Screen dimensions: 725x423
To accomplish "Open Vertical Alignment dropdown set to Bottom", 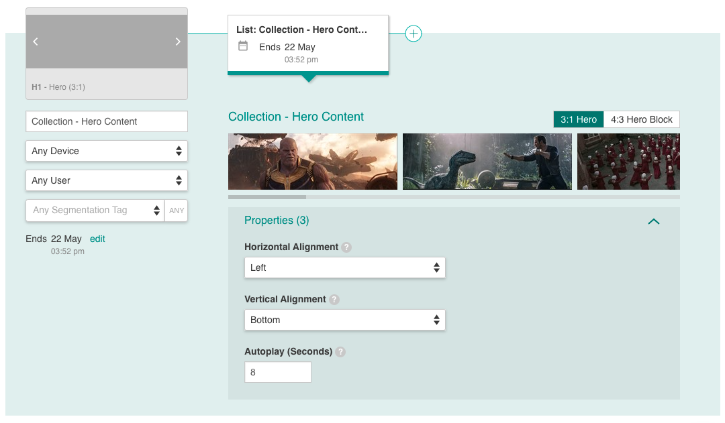I will click(x=345, y=320).
